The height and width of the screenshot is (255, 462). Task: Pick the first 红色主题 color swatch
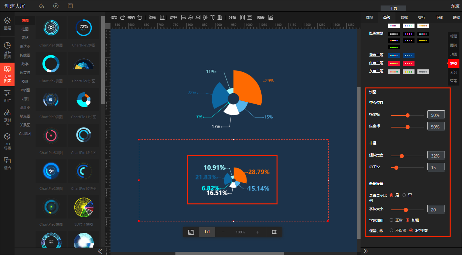point(394,64)
